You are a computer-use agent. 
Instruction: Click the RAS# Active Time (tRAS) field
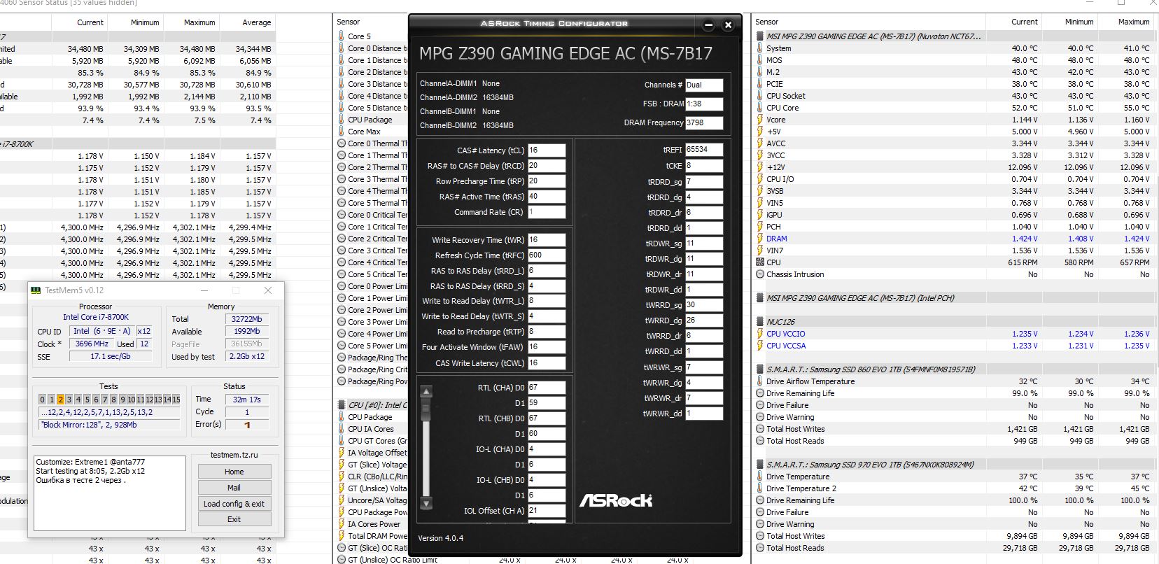click(x=546, y=197)
